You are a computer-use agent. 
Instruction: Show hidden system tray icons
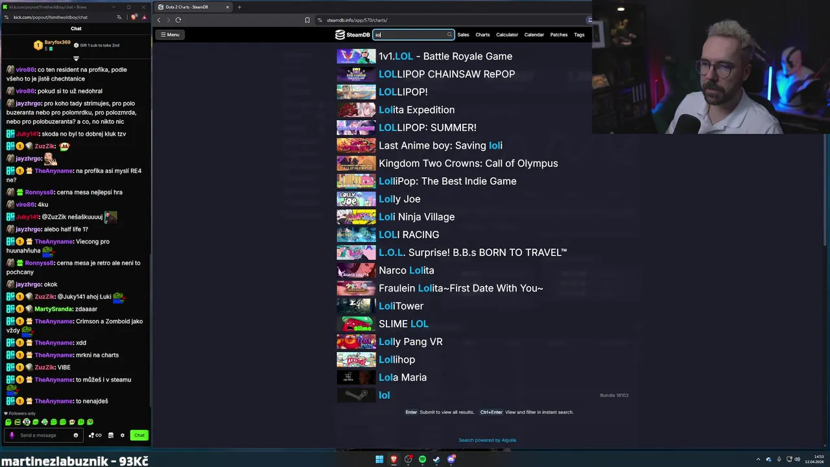[758, 459]
